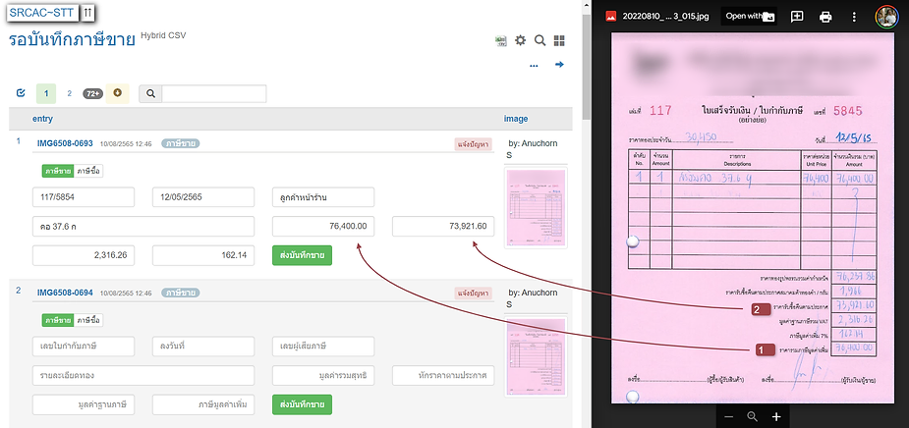Viewport: 909px width, 428px height.
Task: Open the grid view icon
Action: [559, 40]
